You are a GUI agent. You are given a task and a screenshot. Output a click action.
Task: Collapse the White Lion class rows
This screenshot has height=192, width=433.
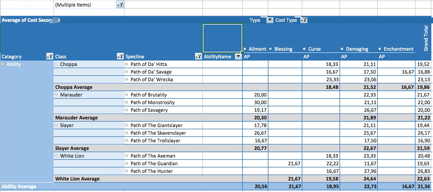coord(56,156)
